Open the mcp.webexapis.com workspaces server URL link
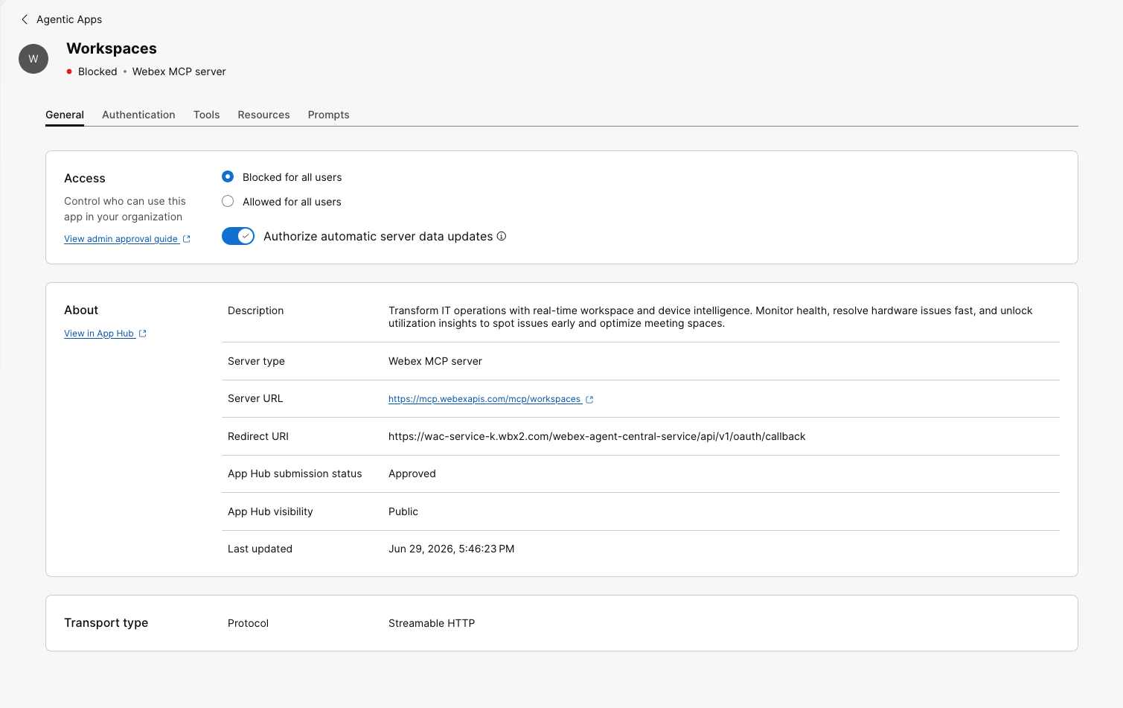 point(484,399)
